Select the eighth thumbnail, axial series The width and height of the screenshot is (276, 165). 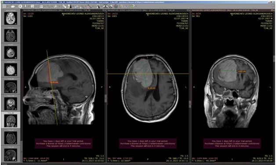pyautogui.click(x=11, y=138)
